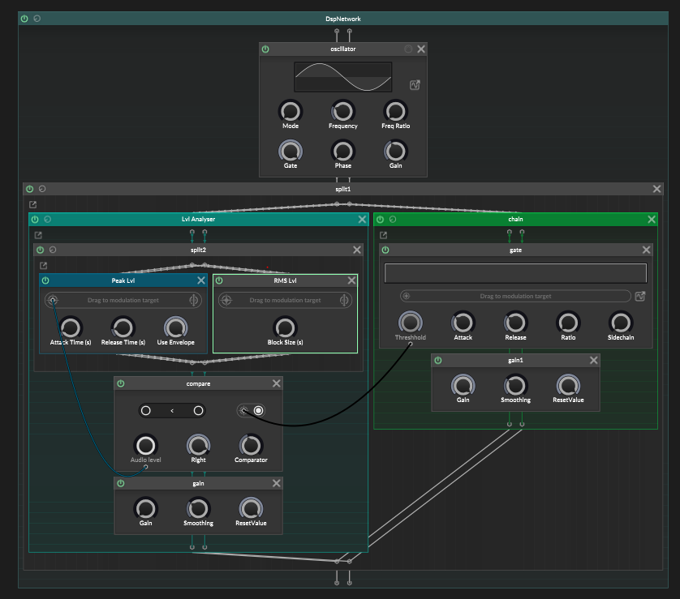This screenshot has height=599, width=680.
Task: Open oscillator waveform plot popup icon
Action: [x=415, y=85]
